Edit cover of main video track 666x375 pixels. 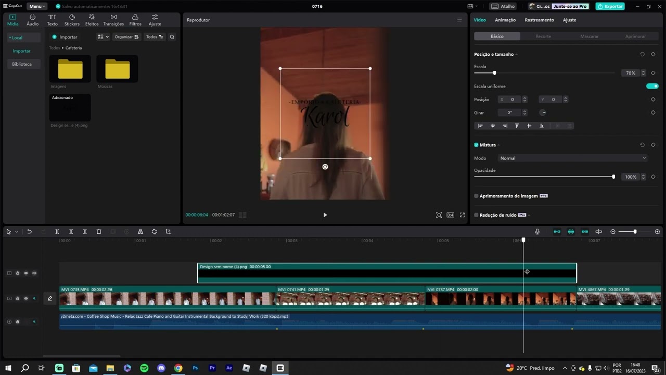coord(50,298)
